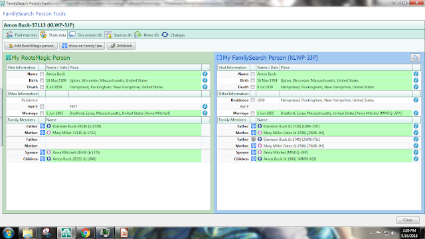Open Google Chrome from taskbar

pos(86,233)
